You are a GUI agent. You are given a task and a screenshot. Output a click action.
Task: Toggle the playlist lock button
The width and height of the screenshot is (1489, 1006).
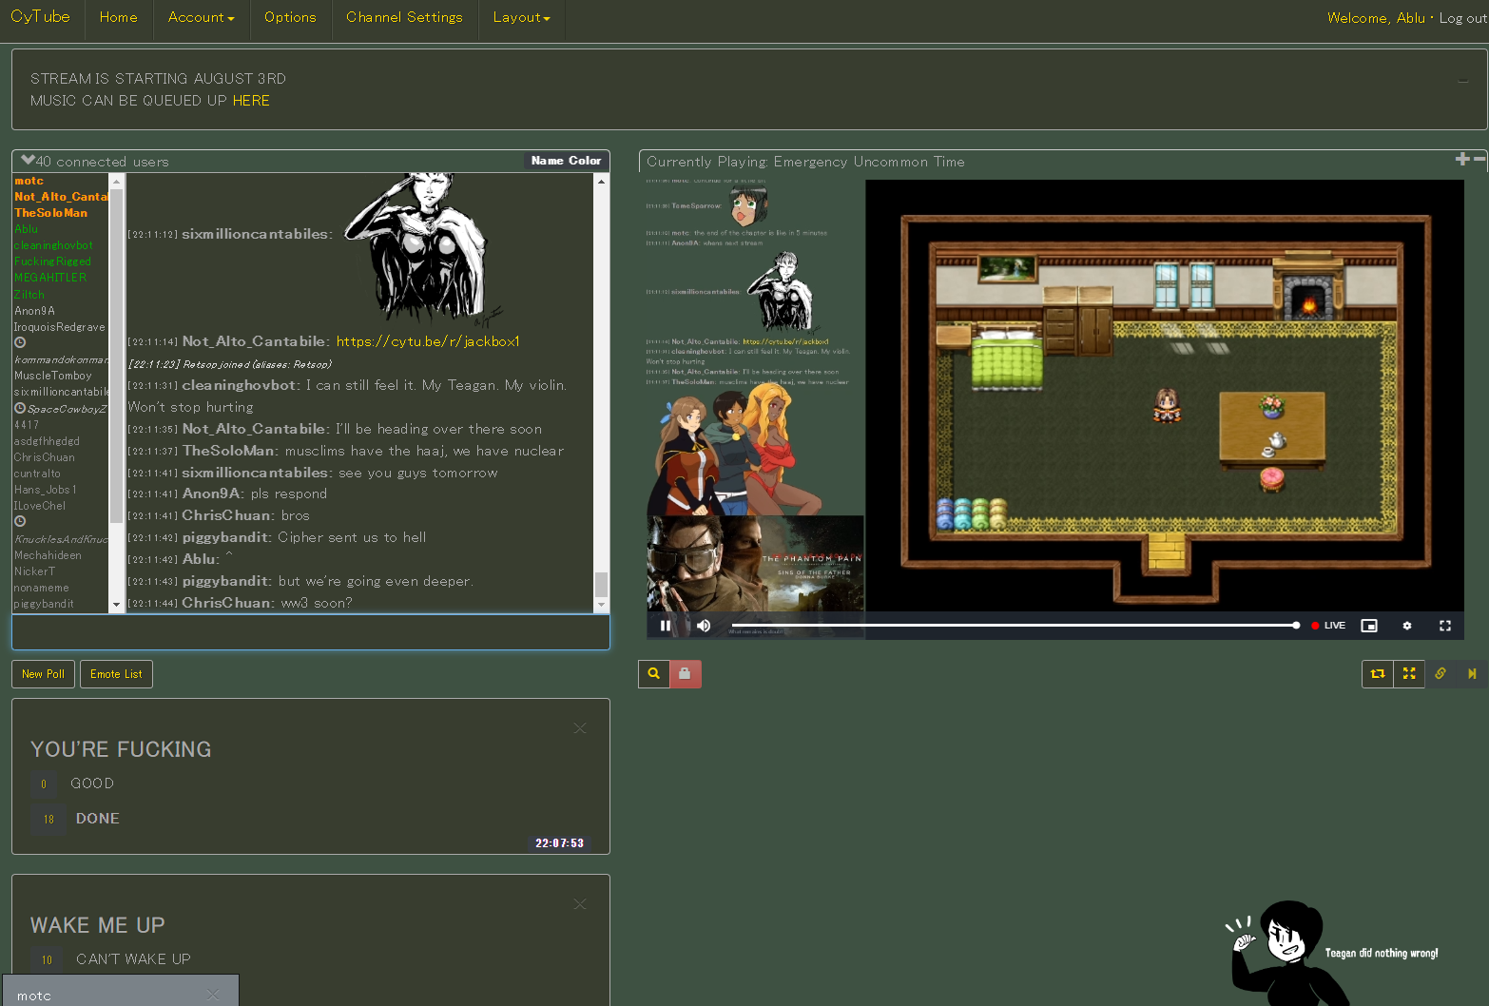coord(685,674)
